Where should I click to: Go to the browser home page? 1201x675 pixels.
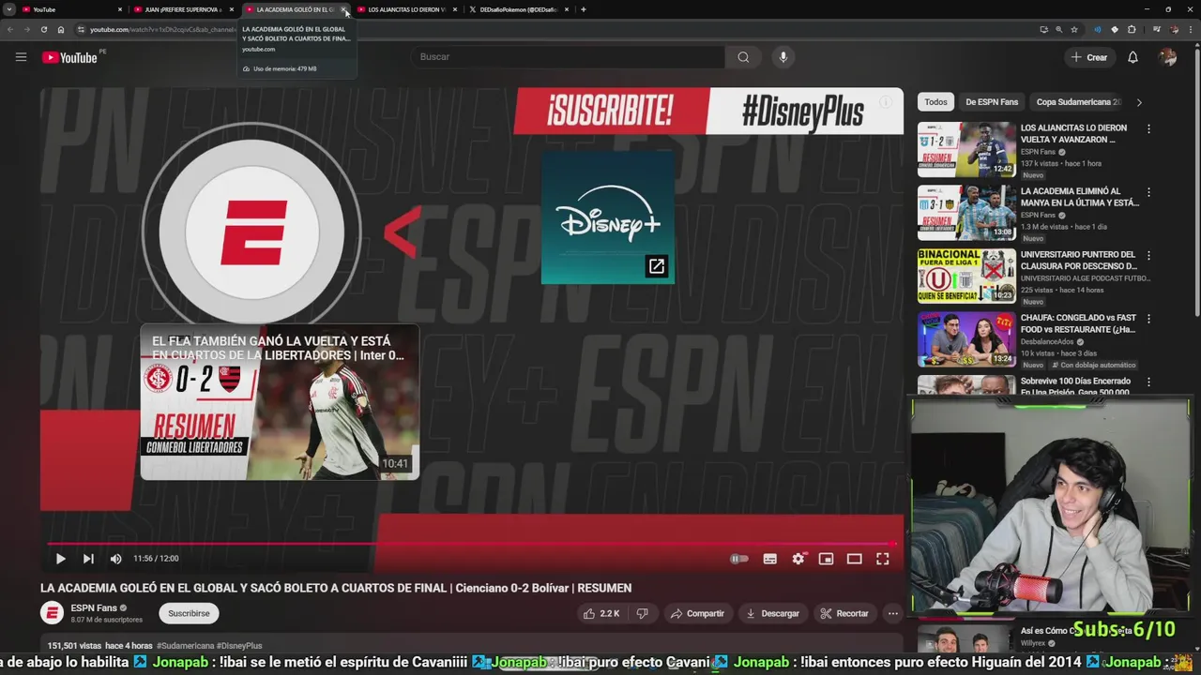click(61, 29)
